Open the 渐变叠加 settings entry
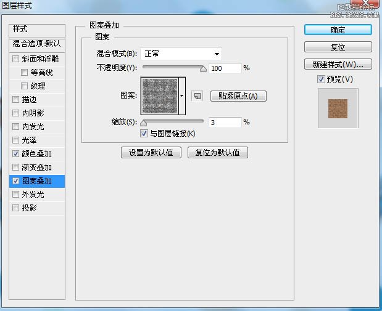Viewport: 382px width, 311px height. coord(37,168)
